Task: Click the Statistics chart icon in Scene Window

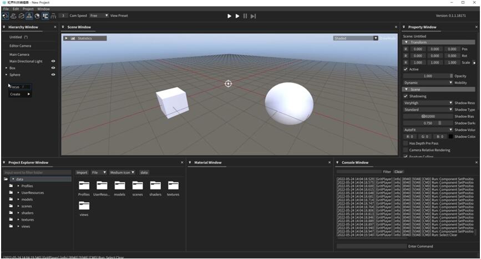Action: pos(73,38)
